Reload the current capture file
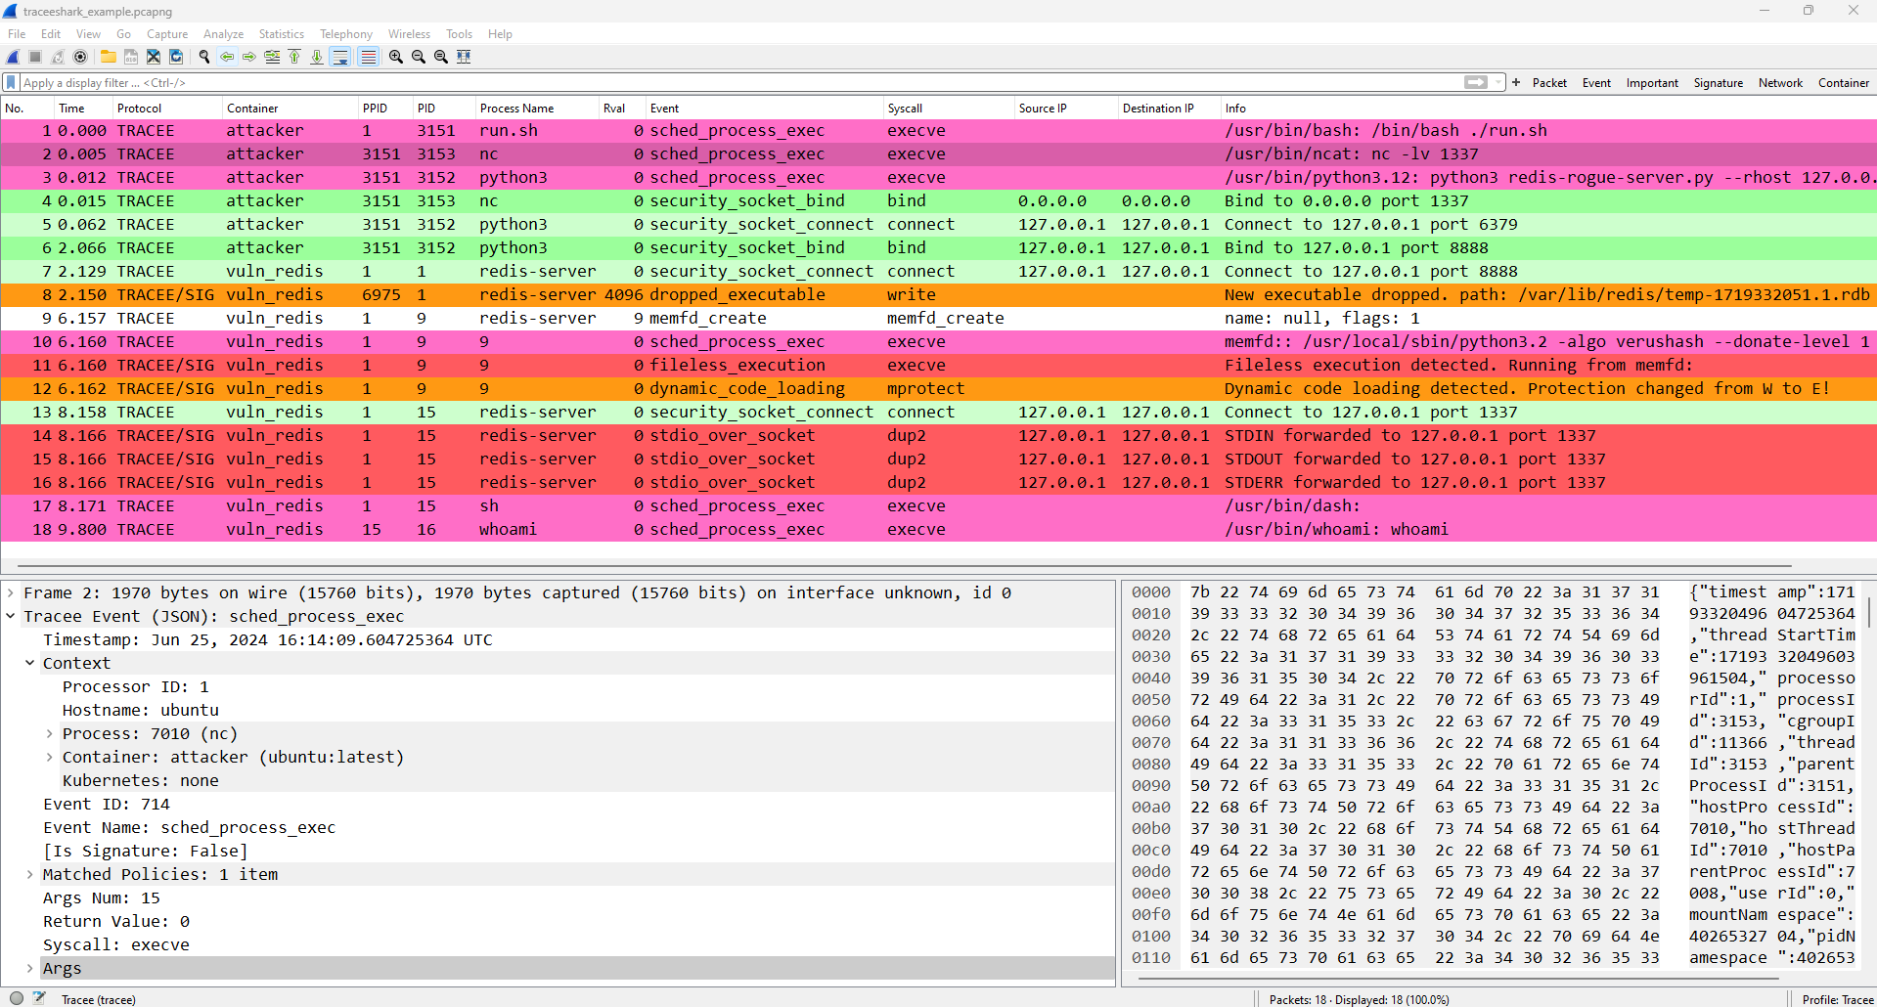 point(176,57)
